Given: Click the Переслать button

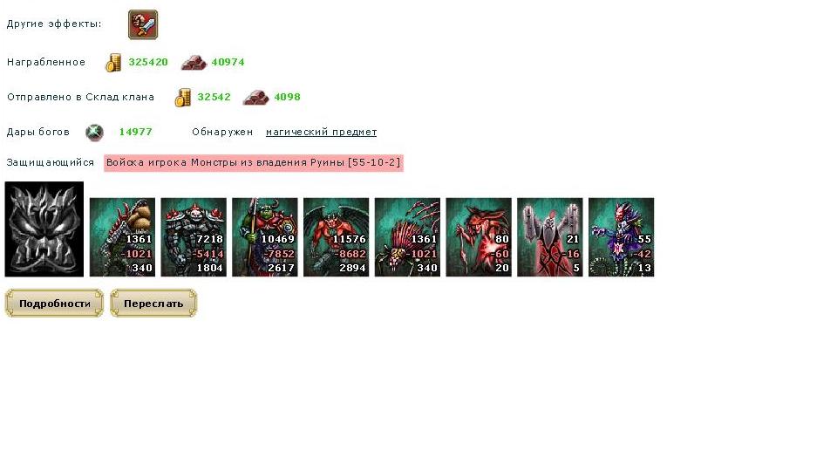Looking at the screenshot, I should [x=153, y=304].
